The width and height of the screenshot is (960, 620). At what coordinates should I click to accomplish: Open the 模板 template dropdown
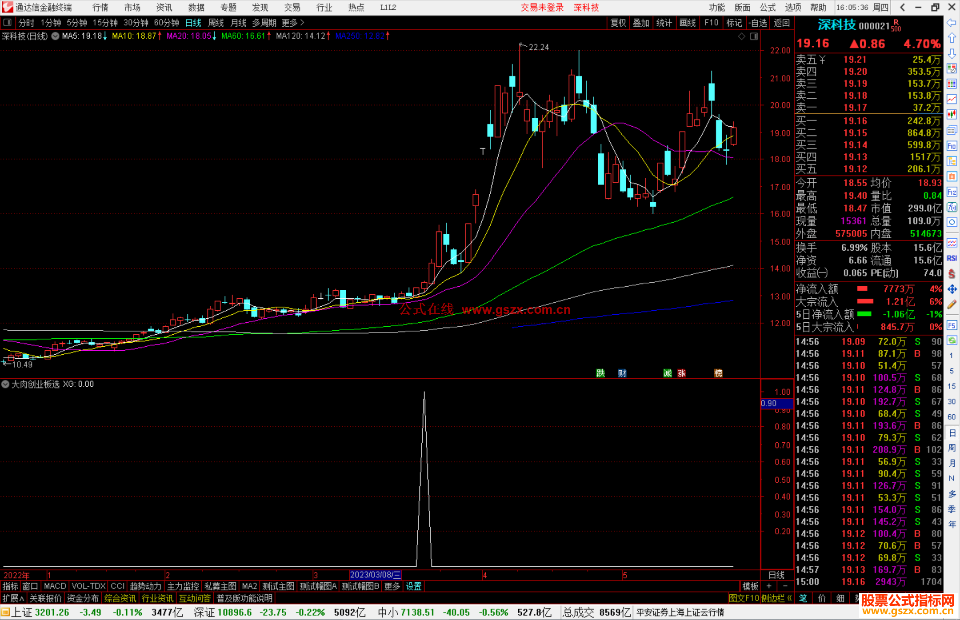tap(750, 587)
